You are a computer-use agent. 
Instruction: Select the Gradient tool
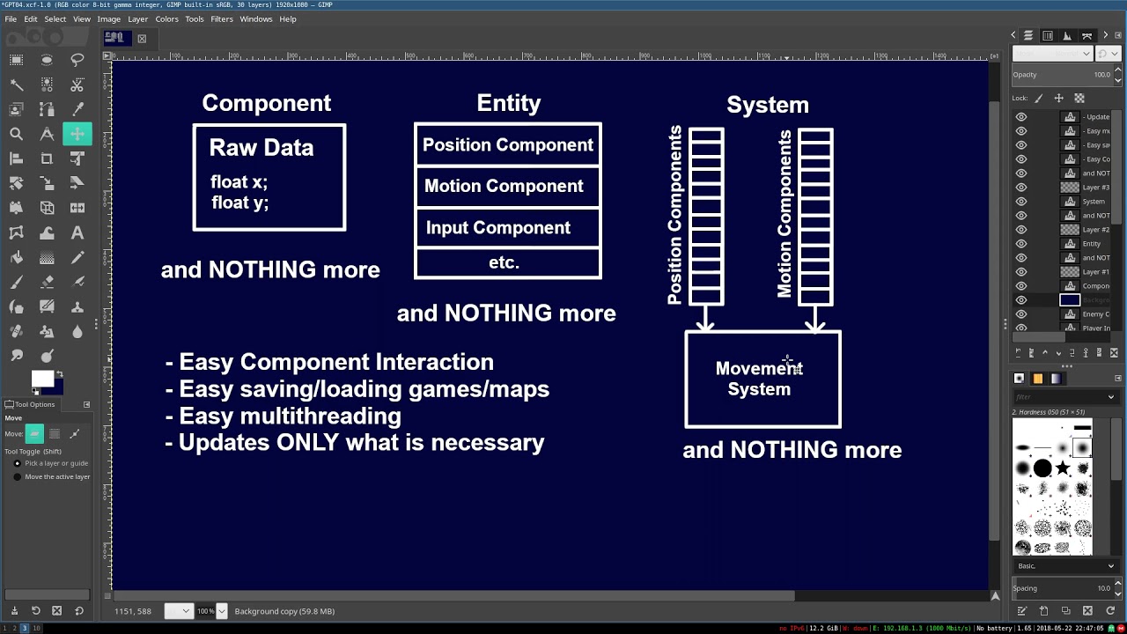pyautogui.click(x=47, y=257)
